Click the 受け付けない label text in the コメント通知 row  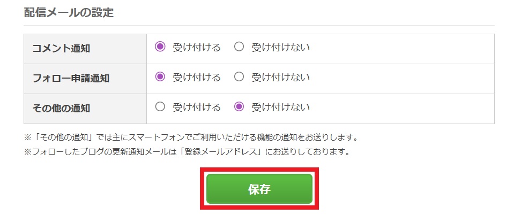tap(281, 48)
